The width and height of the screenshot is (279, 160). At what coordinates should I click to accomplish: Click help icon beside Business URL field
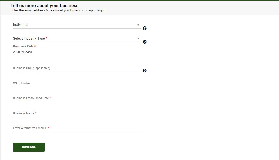coord(145,71)
